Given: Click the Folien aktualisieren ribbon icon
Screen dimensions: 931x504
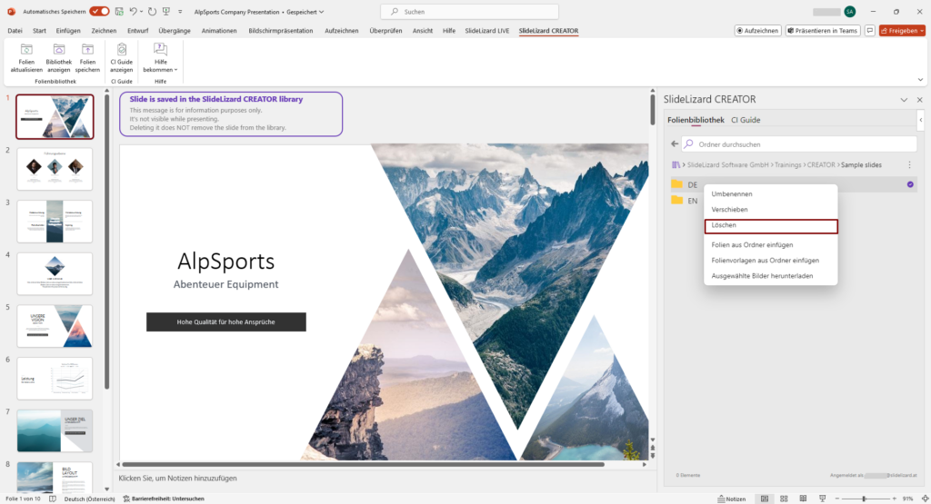Looking at the screenshot, I should (x=26, y=57).
